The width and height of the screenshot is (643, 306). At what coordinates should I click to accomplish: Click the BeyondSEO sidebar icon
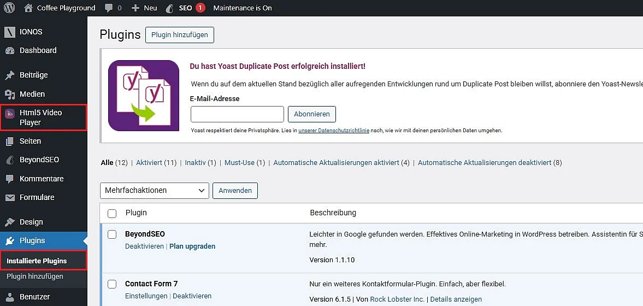tap(10, 160)
